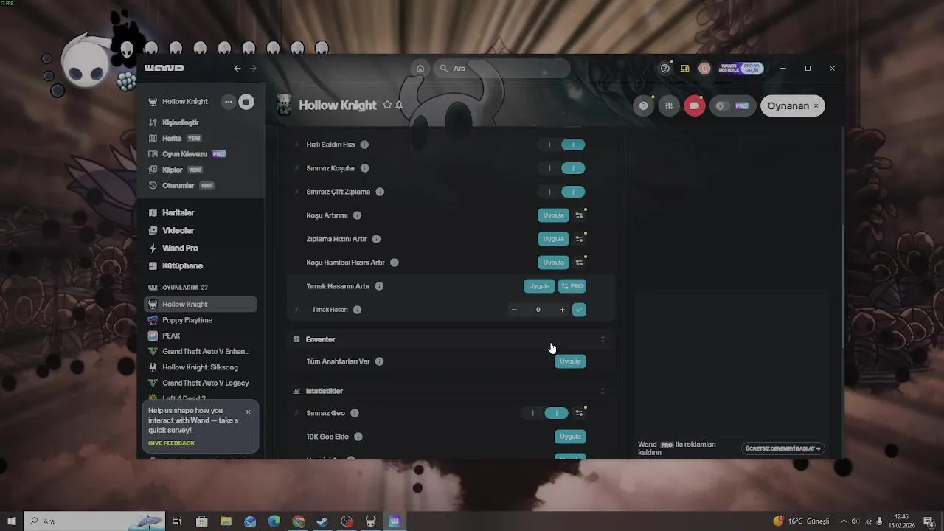Toggle Sınırsız Koşular switch
This screenshot has width=944, height=531.
(x=562, y=168)
